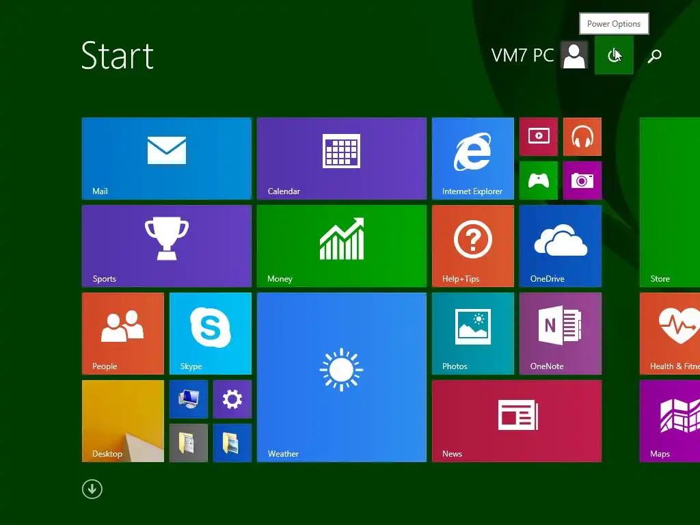700x525 pixels.
Task: Open the Help+Tips tile
Action: 473,246
